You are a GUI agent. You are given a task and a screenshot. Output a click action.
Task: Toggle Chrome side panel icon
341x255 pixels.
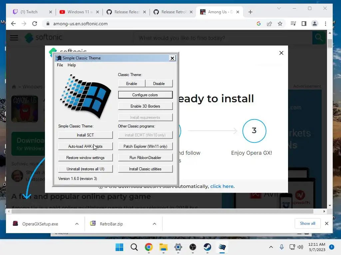pos(304,24)
